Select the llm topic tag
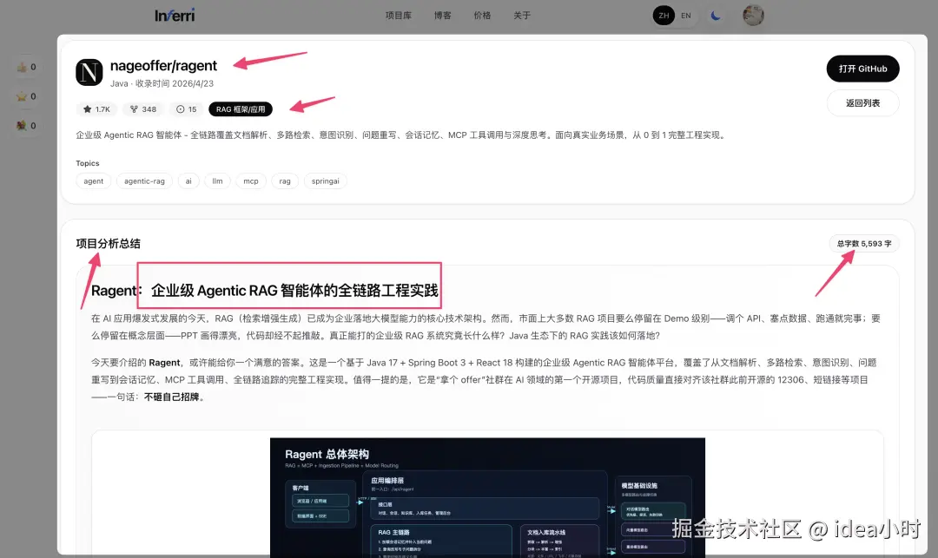 pyautogui.click(x=217, y=181)
